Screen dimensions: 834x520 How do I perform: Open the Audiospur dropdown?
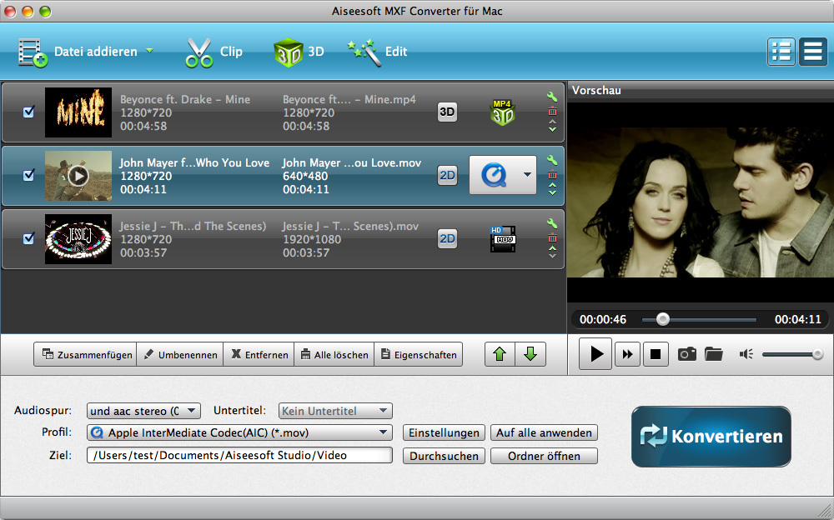143,411
